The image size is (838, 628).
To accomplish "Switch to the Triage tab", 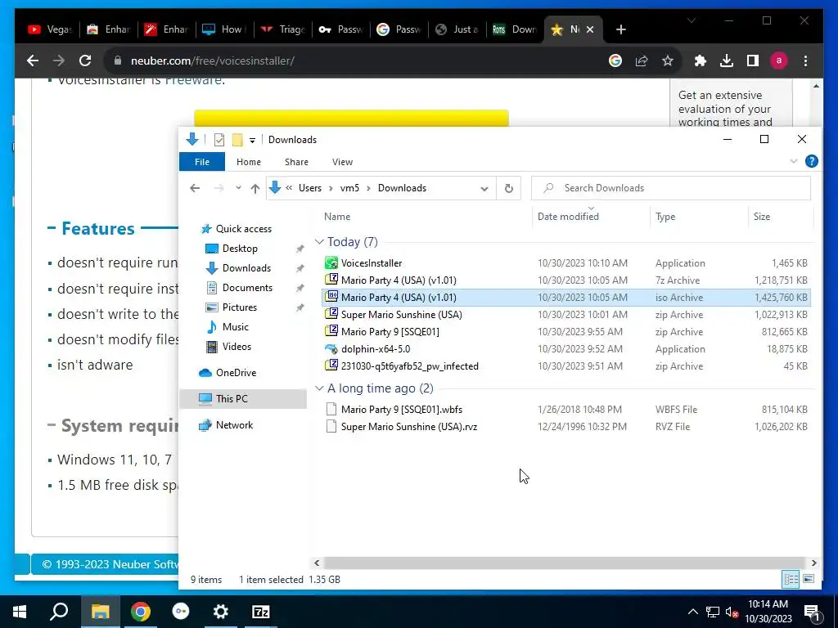I will [283, 29].
